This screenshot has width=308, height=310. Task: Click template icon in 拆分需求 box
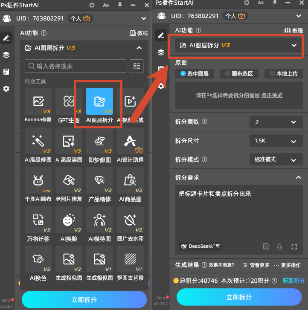266,246
